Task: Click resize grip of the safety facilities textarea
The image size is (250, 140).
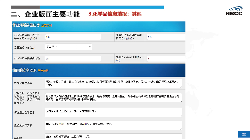Action: (181, 102)
